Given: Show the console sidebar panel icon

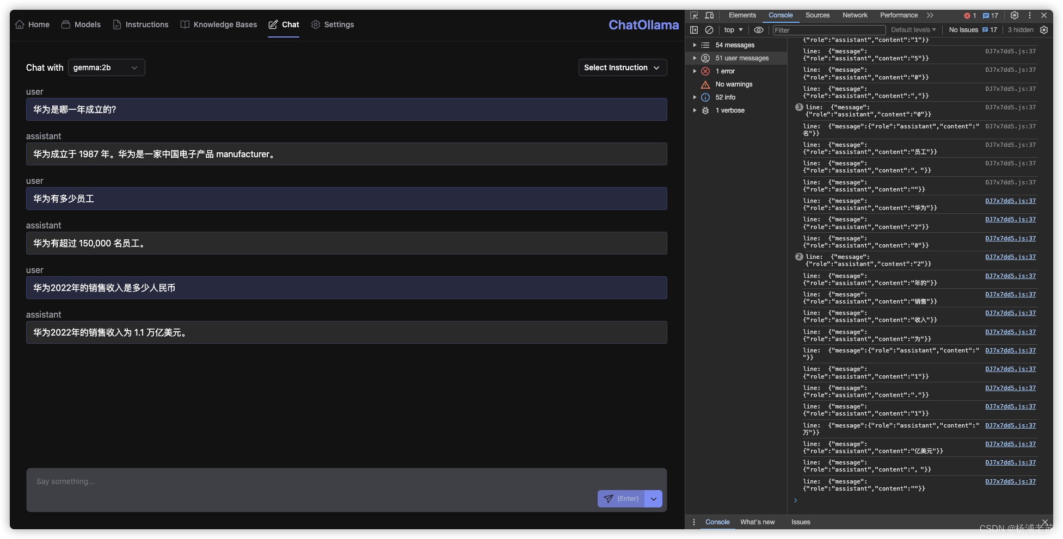Looking at the screenshot, I should click(694, 30).
